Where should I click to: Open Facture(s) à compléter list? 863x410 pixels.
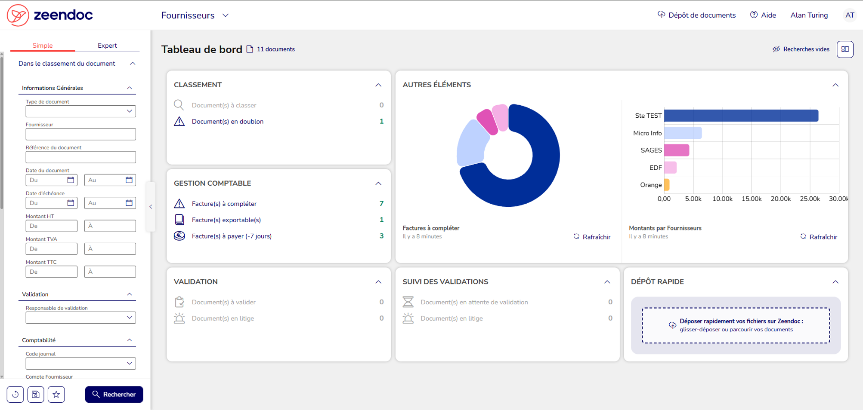224,203
